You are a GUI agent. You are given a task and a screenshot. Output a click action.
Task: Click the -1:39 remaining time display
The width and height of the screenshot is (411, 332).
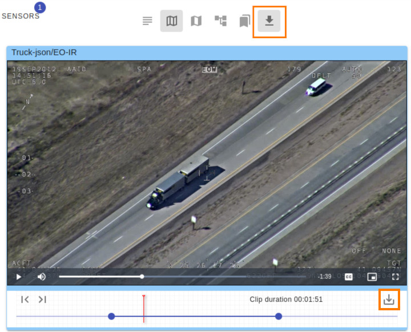[x=325, y=277]
